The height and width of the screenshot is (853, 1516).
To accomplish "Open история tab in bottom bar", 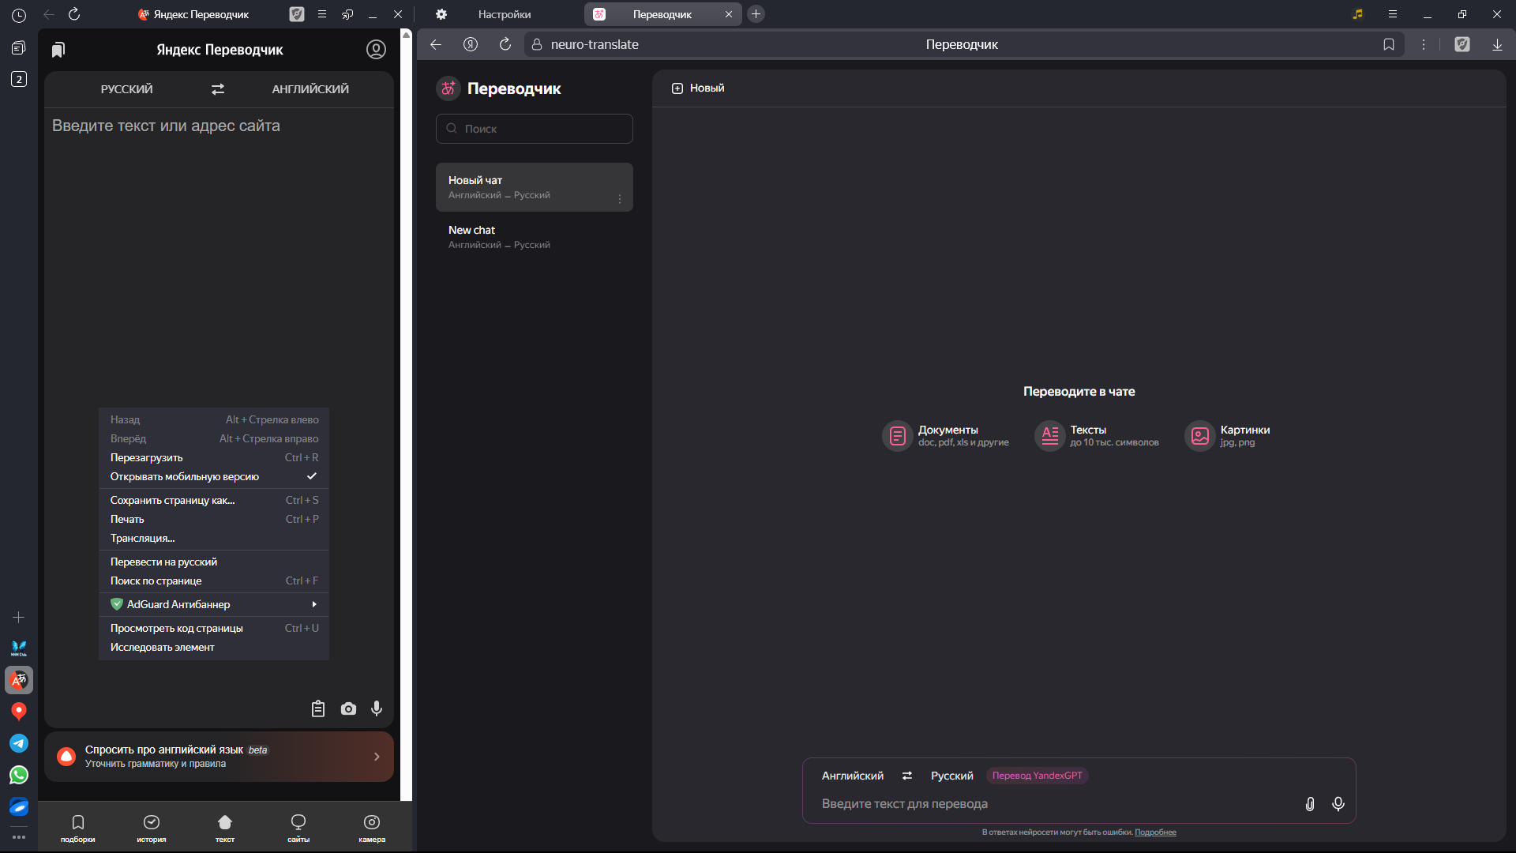I will tap(152, 829).
